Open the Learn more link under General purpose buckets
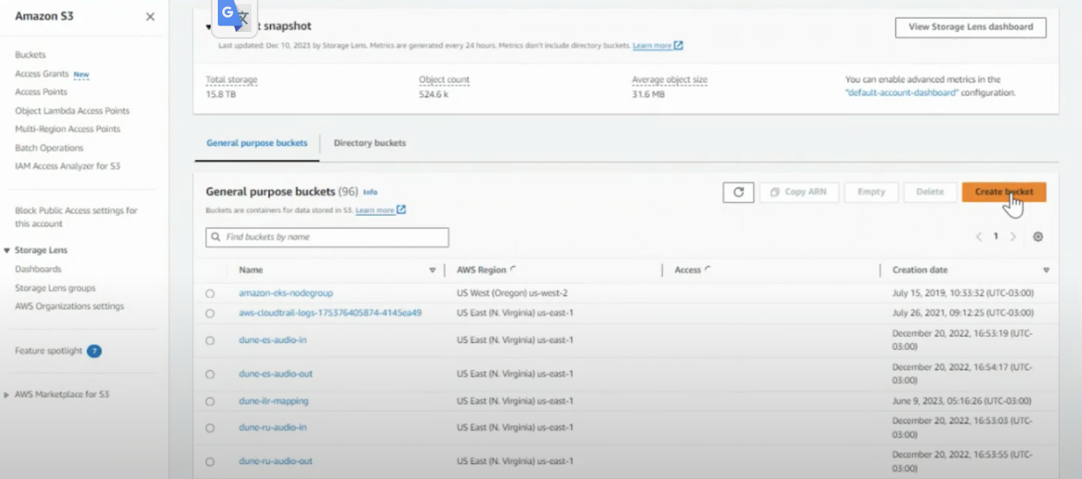Image resolution: width=1082 pixels, height=479 pixels. tap(381, 210)
